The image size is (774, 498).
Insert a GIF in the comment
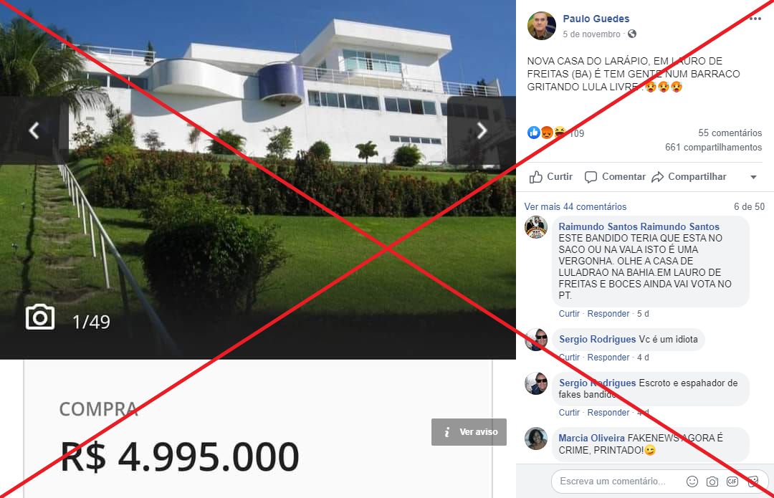tap(732, 482)
